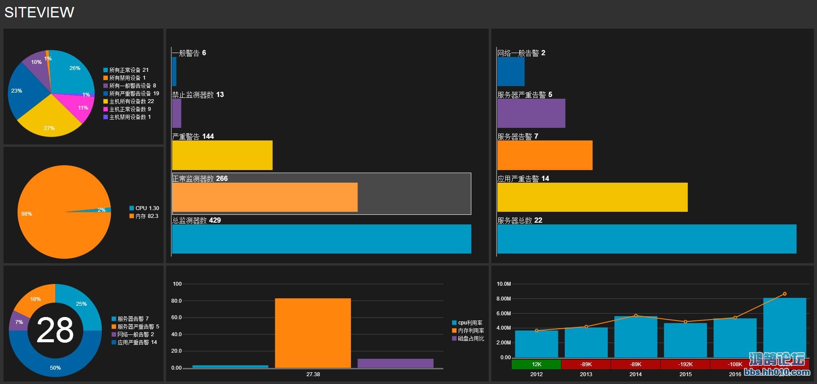The height and width of the screenshot is (384, 817).
Task: Click the yellow 应用严重告警 14 bar
Action: pyautogui.click(x=593, y=197)
